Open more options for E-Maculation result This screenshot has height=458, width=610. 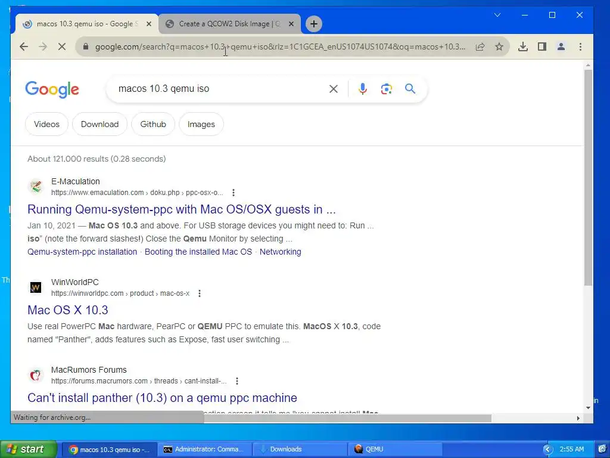[x=234, y=193]
